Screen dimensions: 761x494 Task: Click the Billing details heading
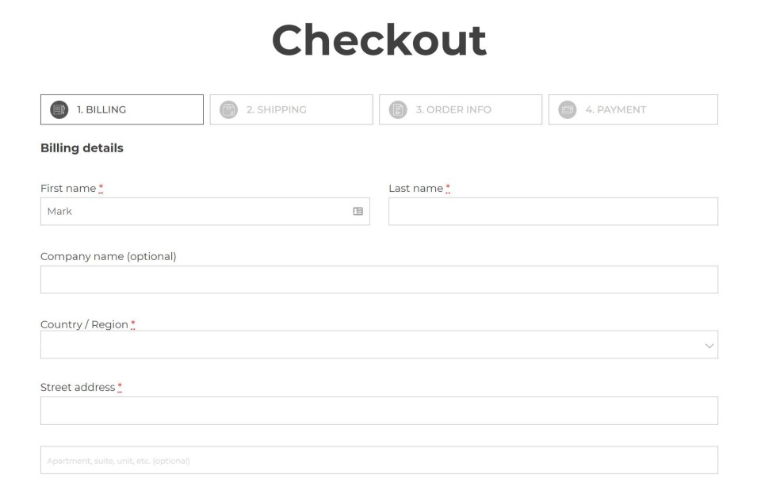[x=82, y=148]
